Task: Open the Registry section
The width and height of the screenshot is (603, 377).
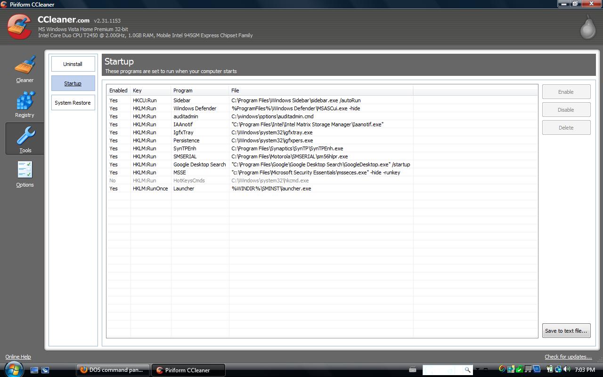Action: (24, 104)
